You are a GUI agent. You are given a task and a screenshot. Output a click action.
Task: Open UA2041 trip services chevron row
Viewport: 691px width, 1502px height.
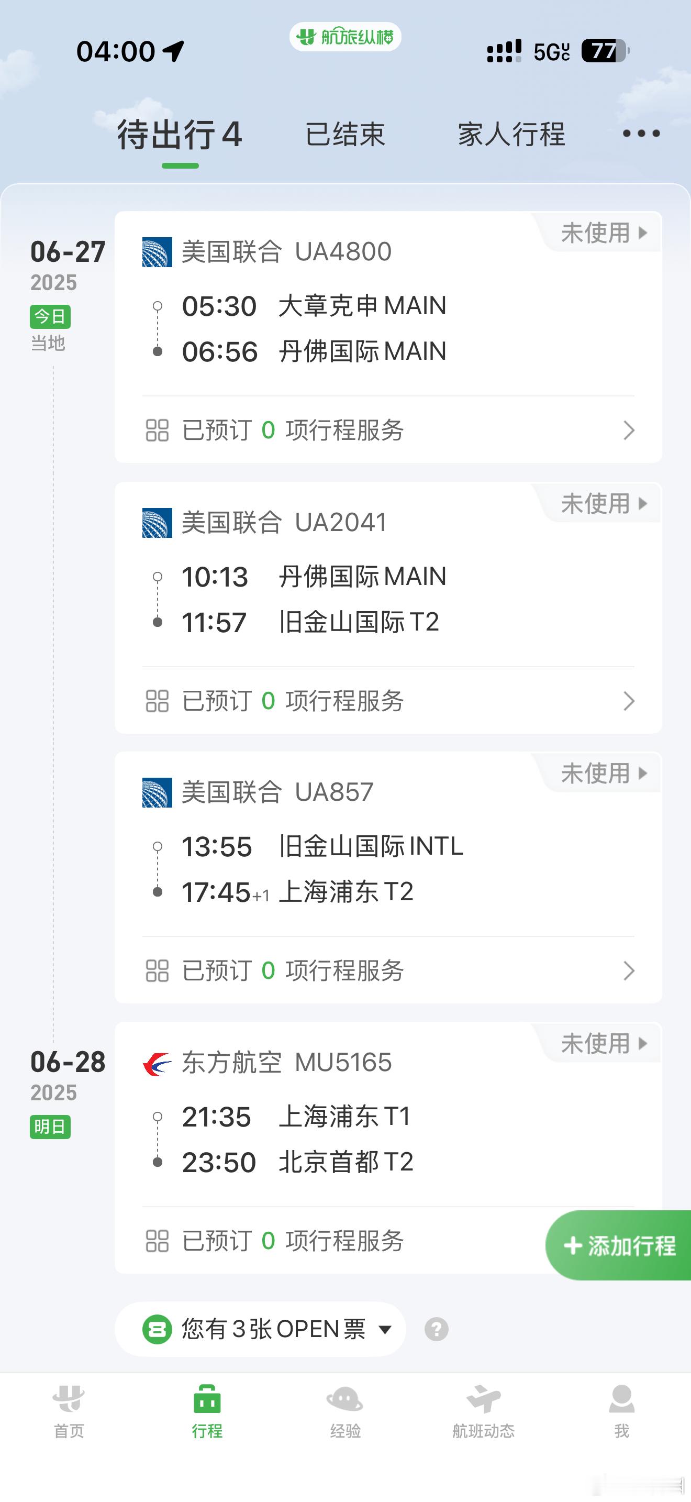point(388,701)
